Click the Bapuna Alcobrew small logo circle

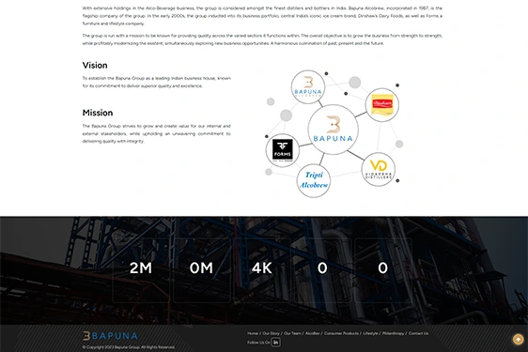click(308, 87)
